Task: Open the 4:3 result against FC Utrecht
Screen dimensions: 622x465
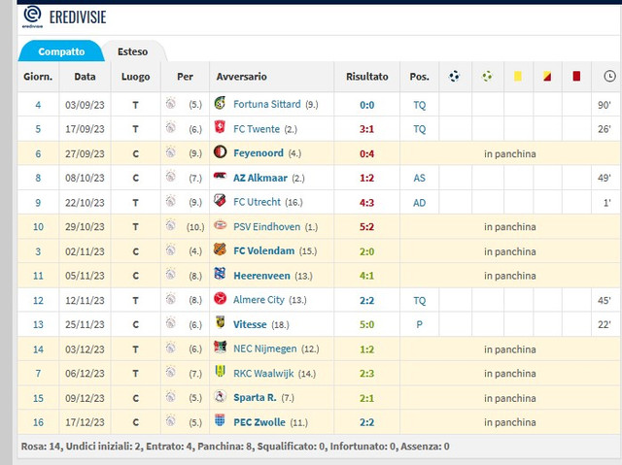Action: point(366,202)
